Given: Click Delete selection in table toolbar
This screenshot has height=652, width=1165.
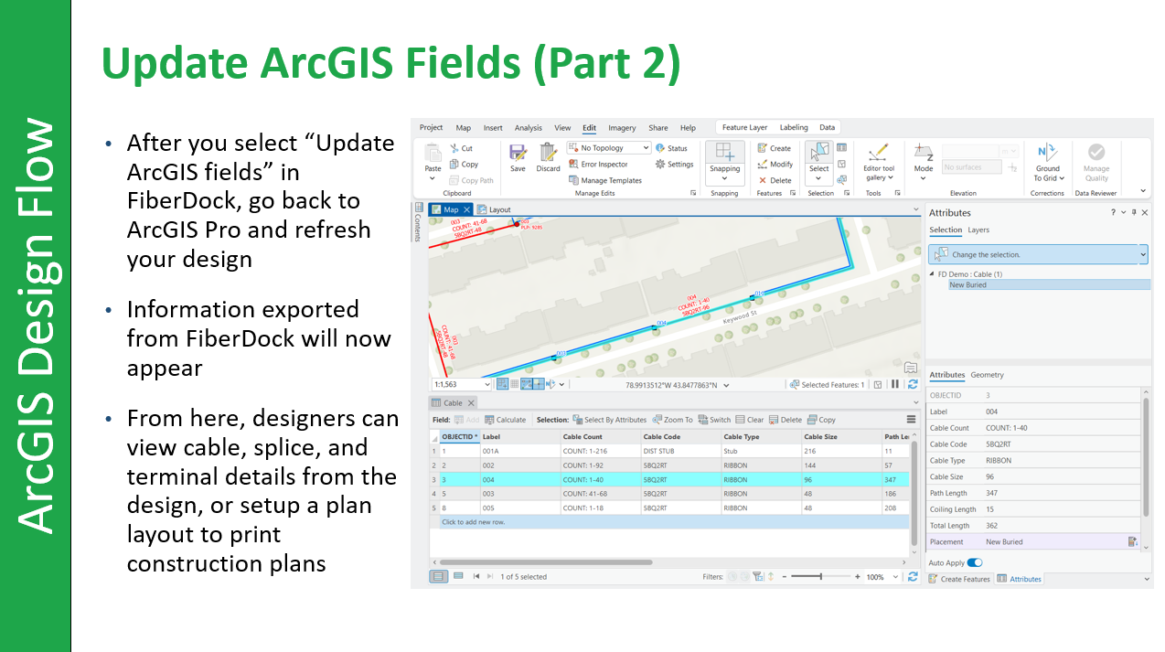Looking at the screenshot, I should pos(785,420).
